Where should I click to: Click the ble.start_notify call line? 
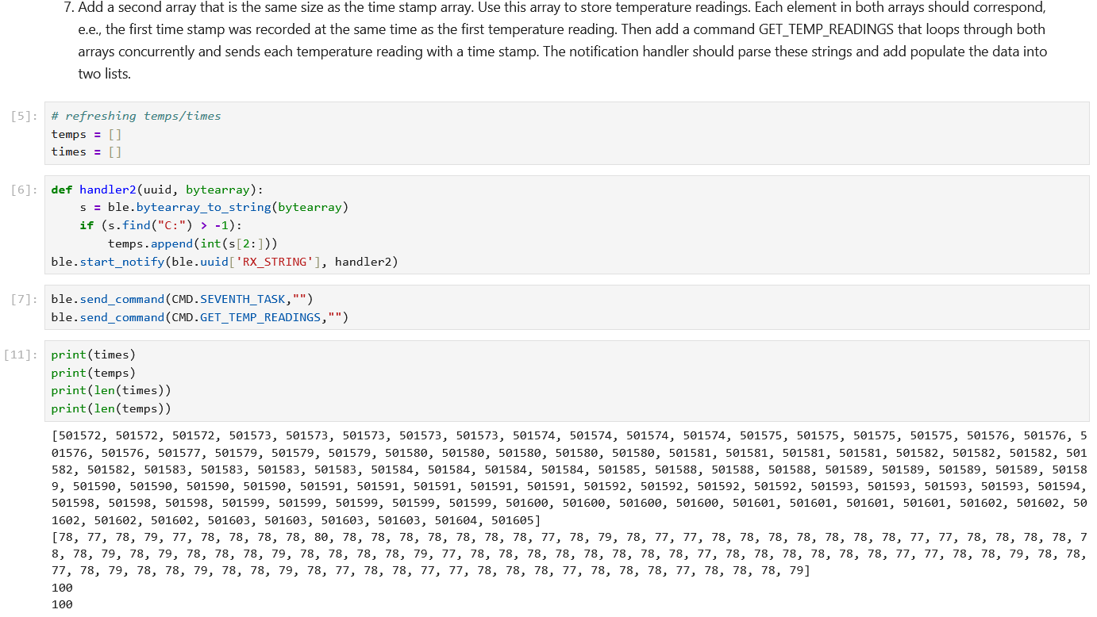click(224, 261)
